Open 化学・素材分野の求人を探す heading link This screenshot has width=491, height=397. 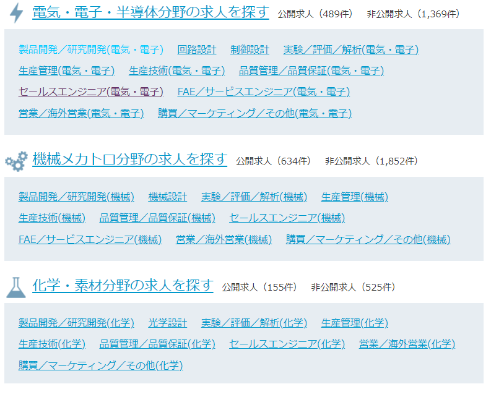click(x=123, y=286)
